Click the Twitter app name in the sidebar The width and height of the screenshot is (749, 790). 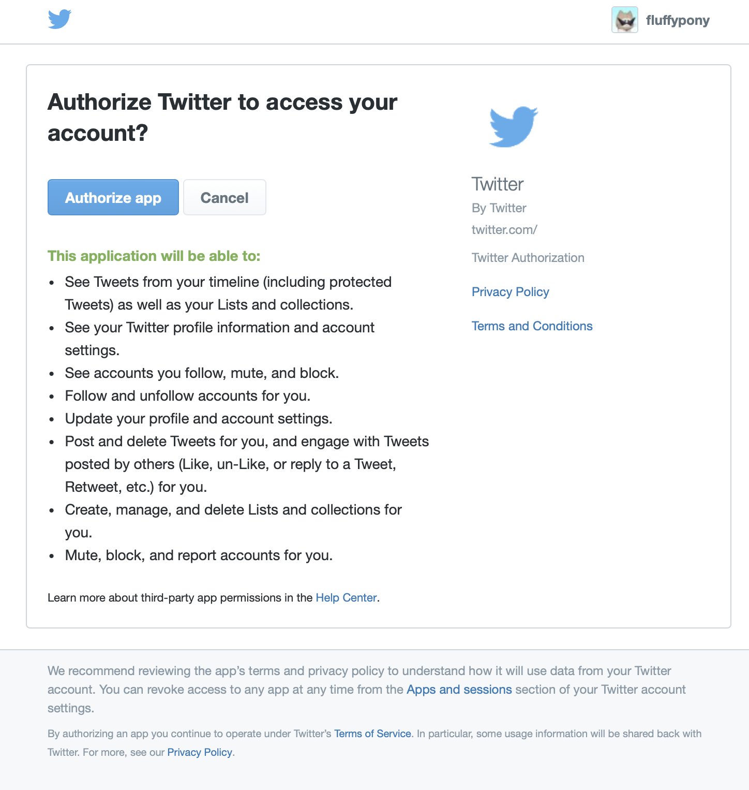point(497,184)
